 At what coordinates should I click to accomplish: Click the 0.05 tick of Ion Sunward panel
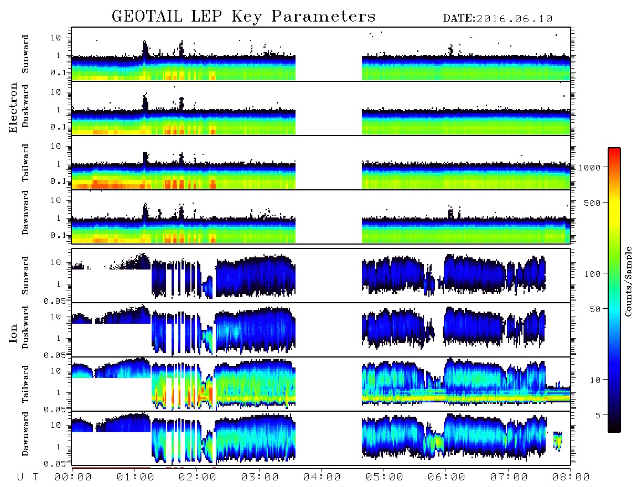coord(54,301)
